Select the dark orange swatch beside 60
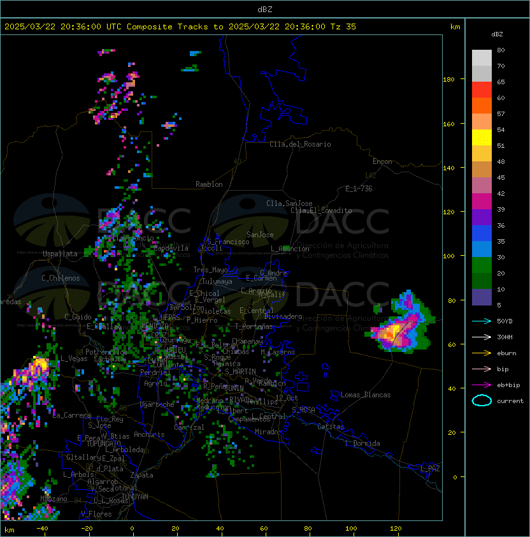The height and width of the screenshot is (537, 530). coord(482,105)
